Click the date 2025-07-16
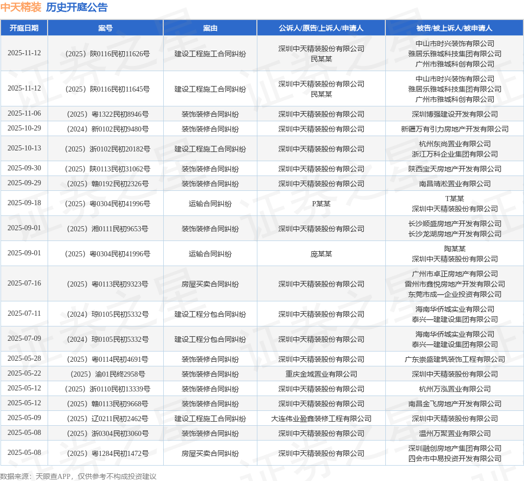This screenshot has height=481, width=524. click(x=24, y=283)
